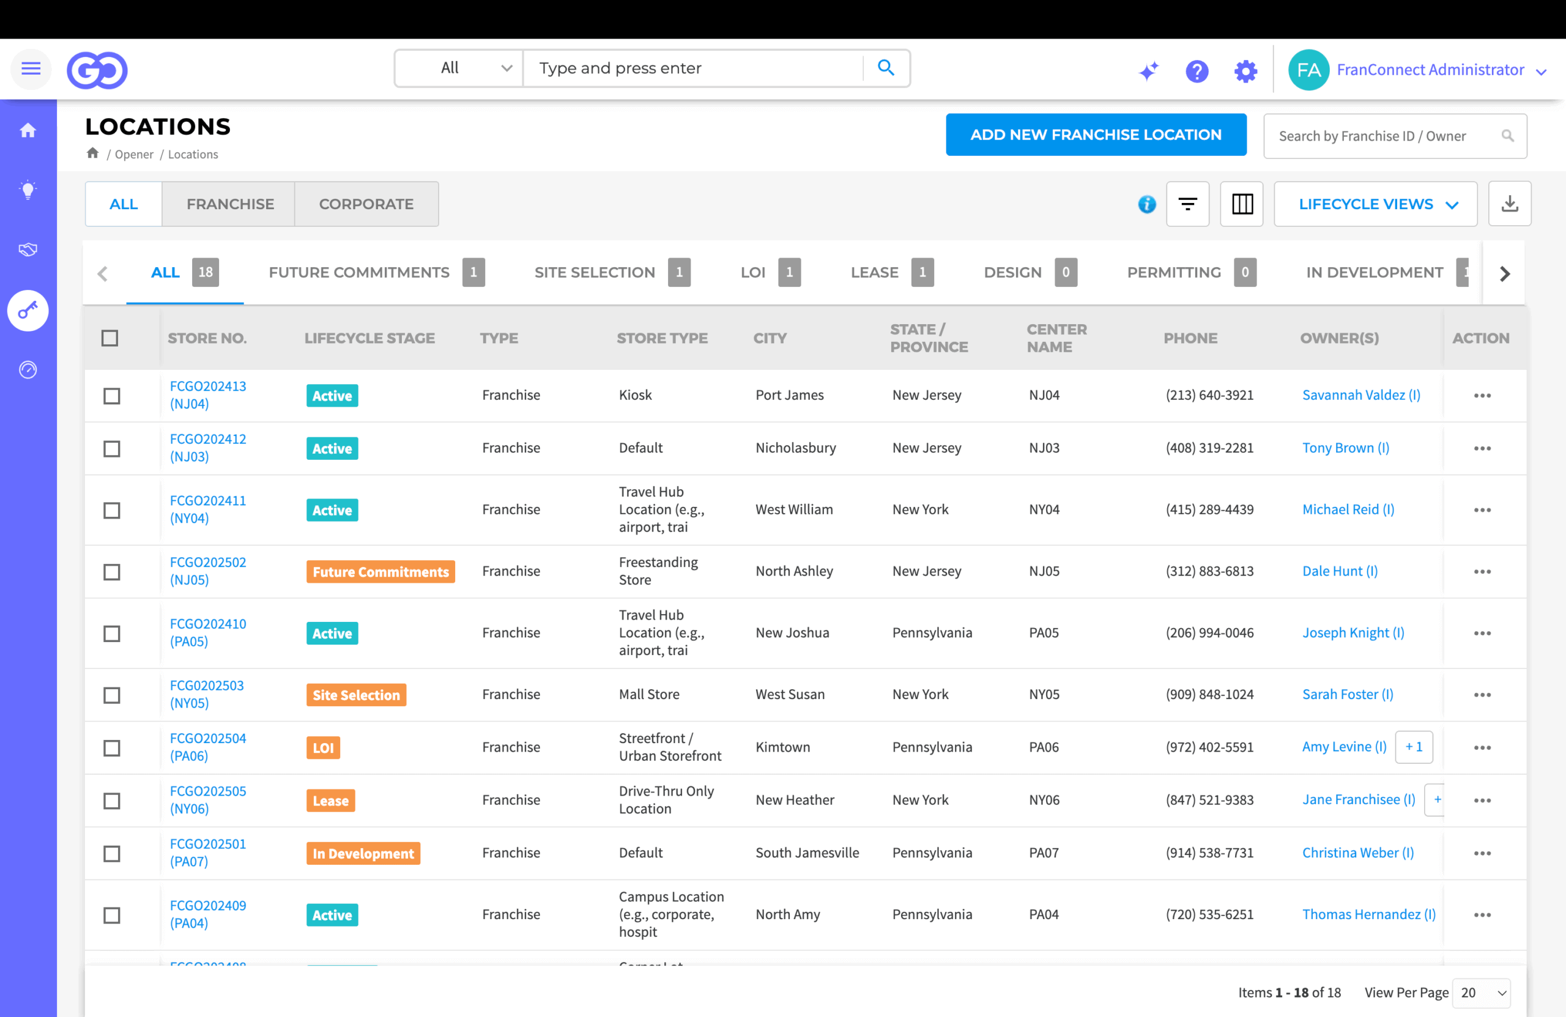1566x1017 pixels.
Task: Switch to the Corporate tab
Action: pos(366,204)
